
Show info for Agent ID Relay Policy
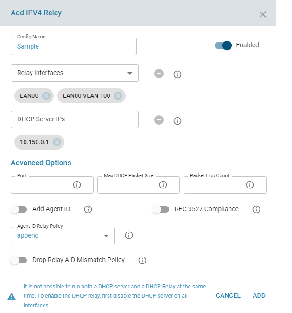point(129,235)
